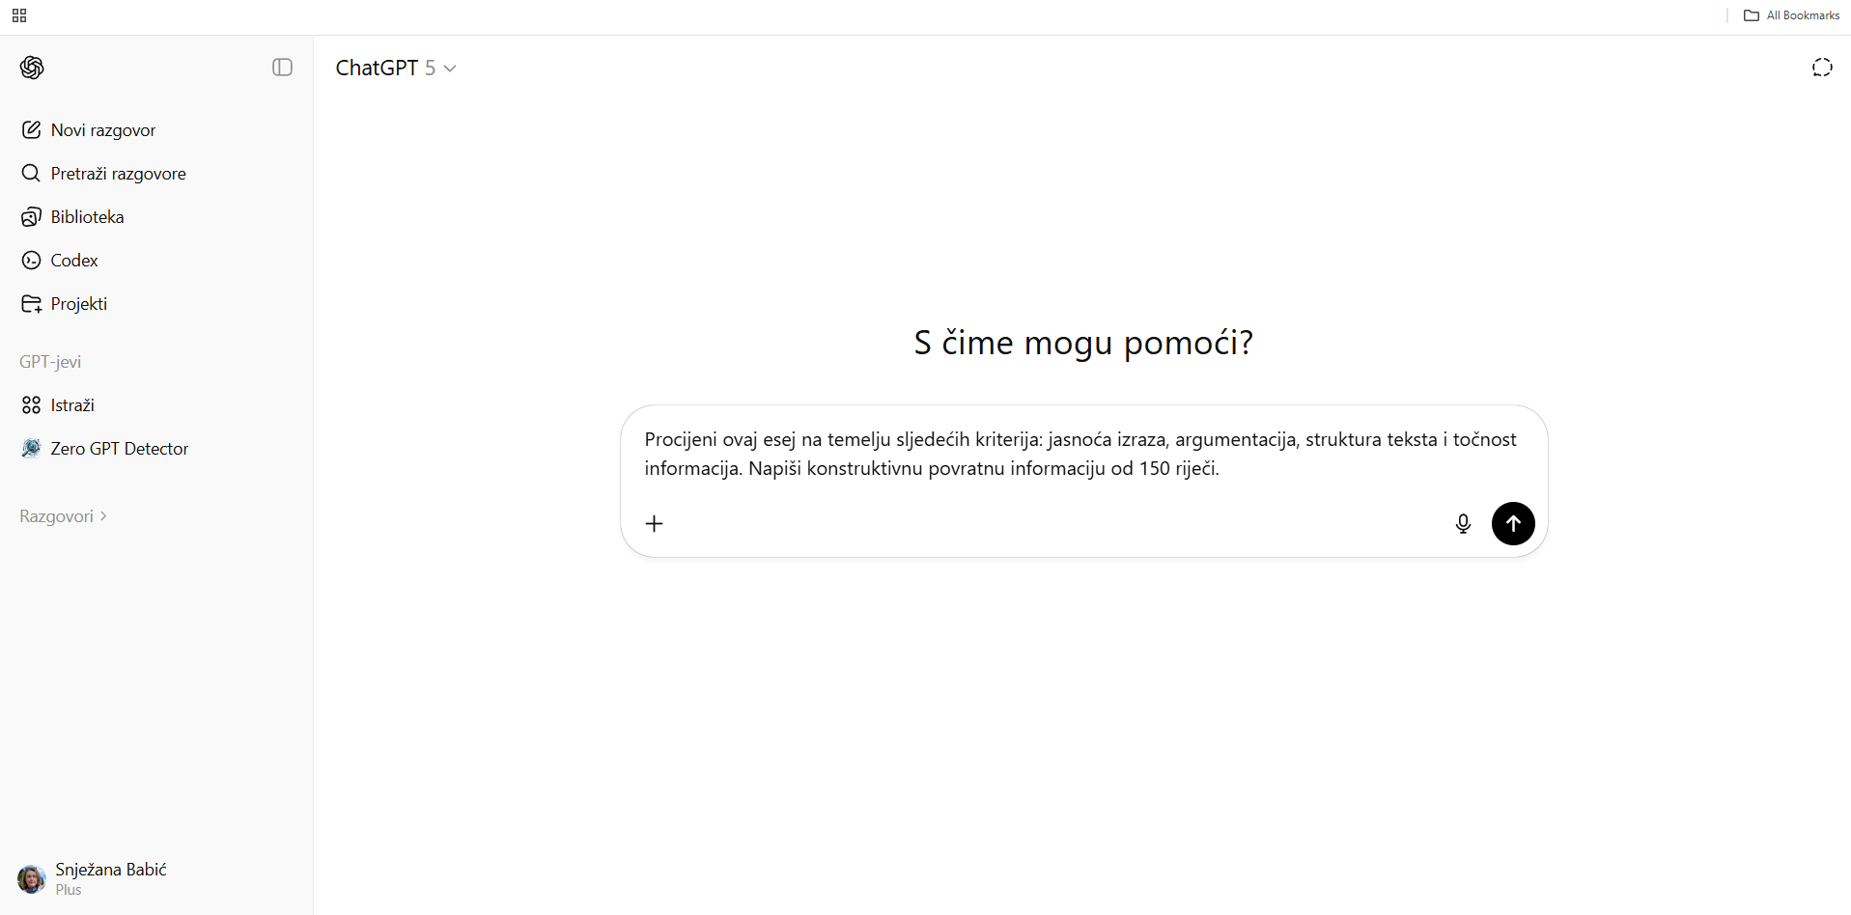Click the Plus plan label under username
Viewport: 1851px width, 915px height.
click(x=69, y=890)
